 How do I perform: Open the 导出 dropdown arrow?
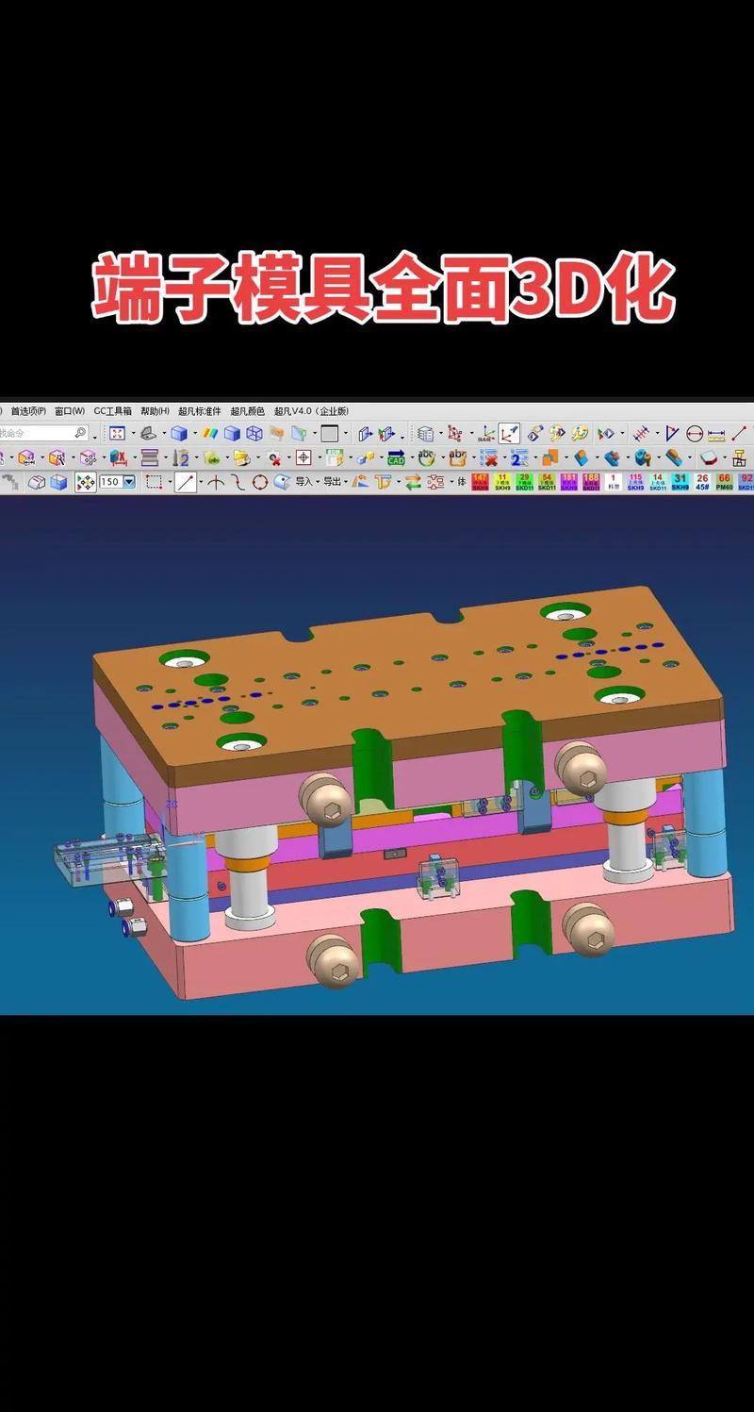coord(345,483)
